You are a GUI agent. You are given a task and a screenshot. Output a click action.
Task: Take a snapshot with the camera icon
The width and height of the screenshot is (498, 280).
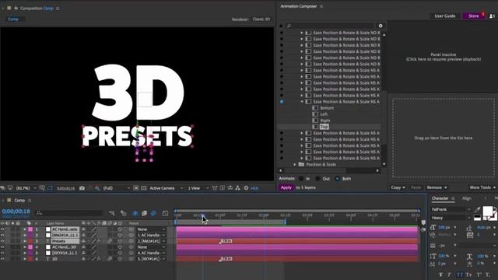82,188
